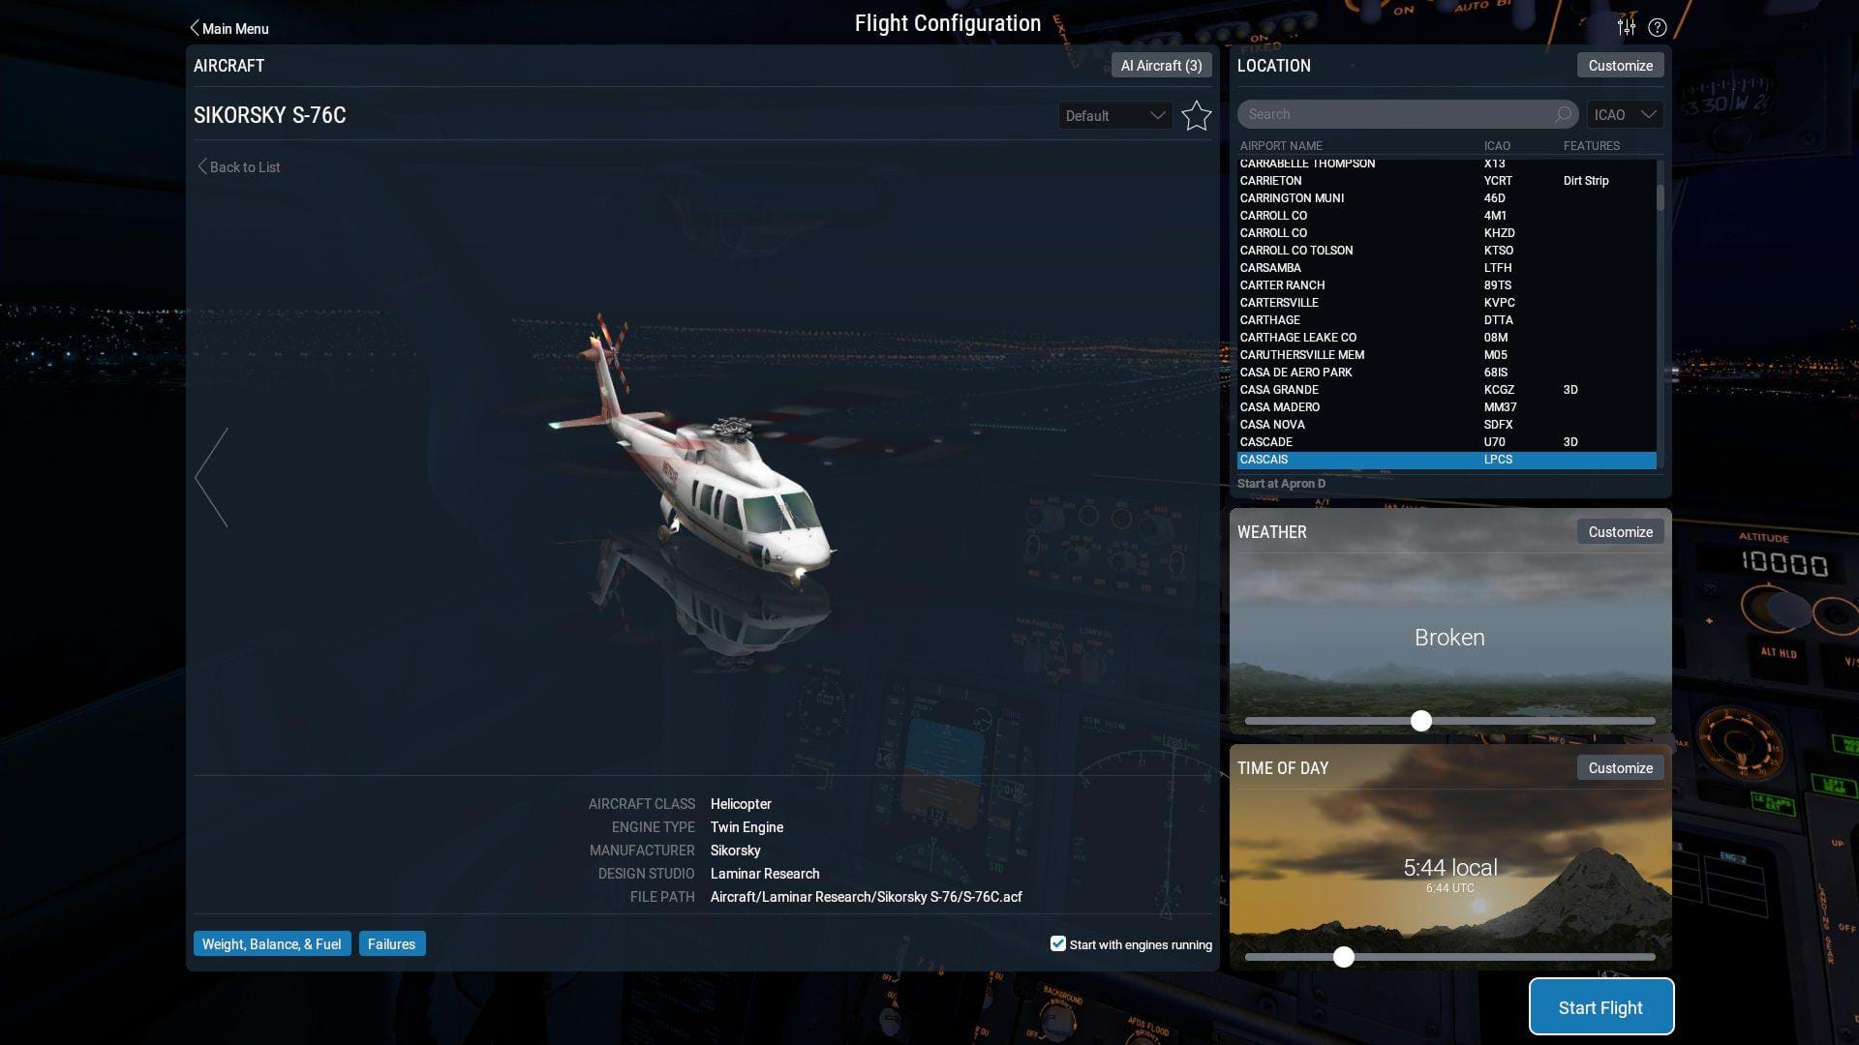This screenshot has height=1045, width=1859.
Task: Go back to Main Menu
Action: click(x=229, y=28)
